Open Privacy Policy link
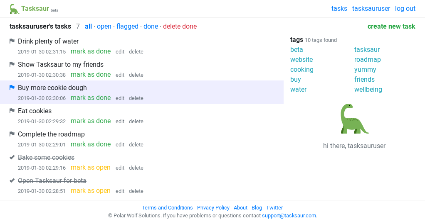This screenshot has width=425, height=224. (x=213, y=208)
